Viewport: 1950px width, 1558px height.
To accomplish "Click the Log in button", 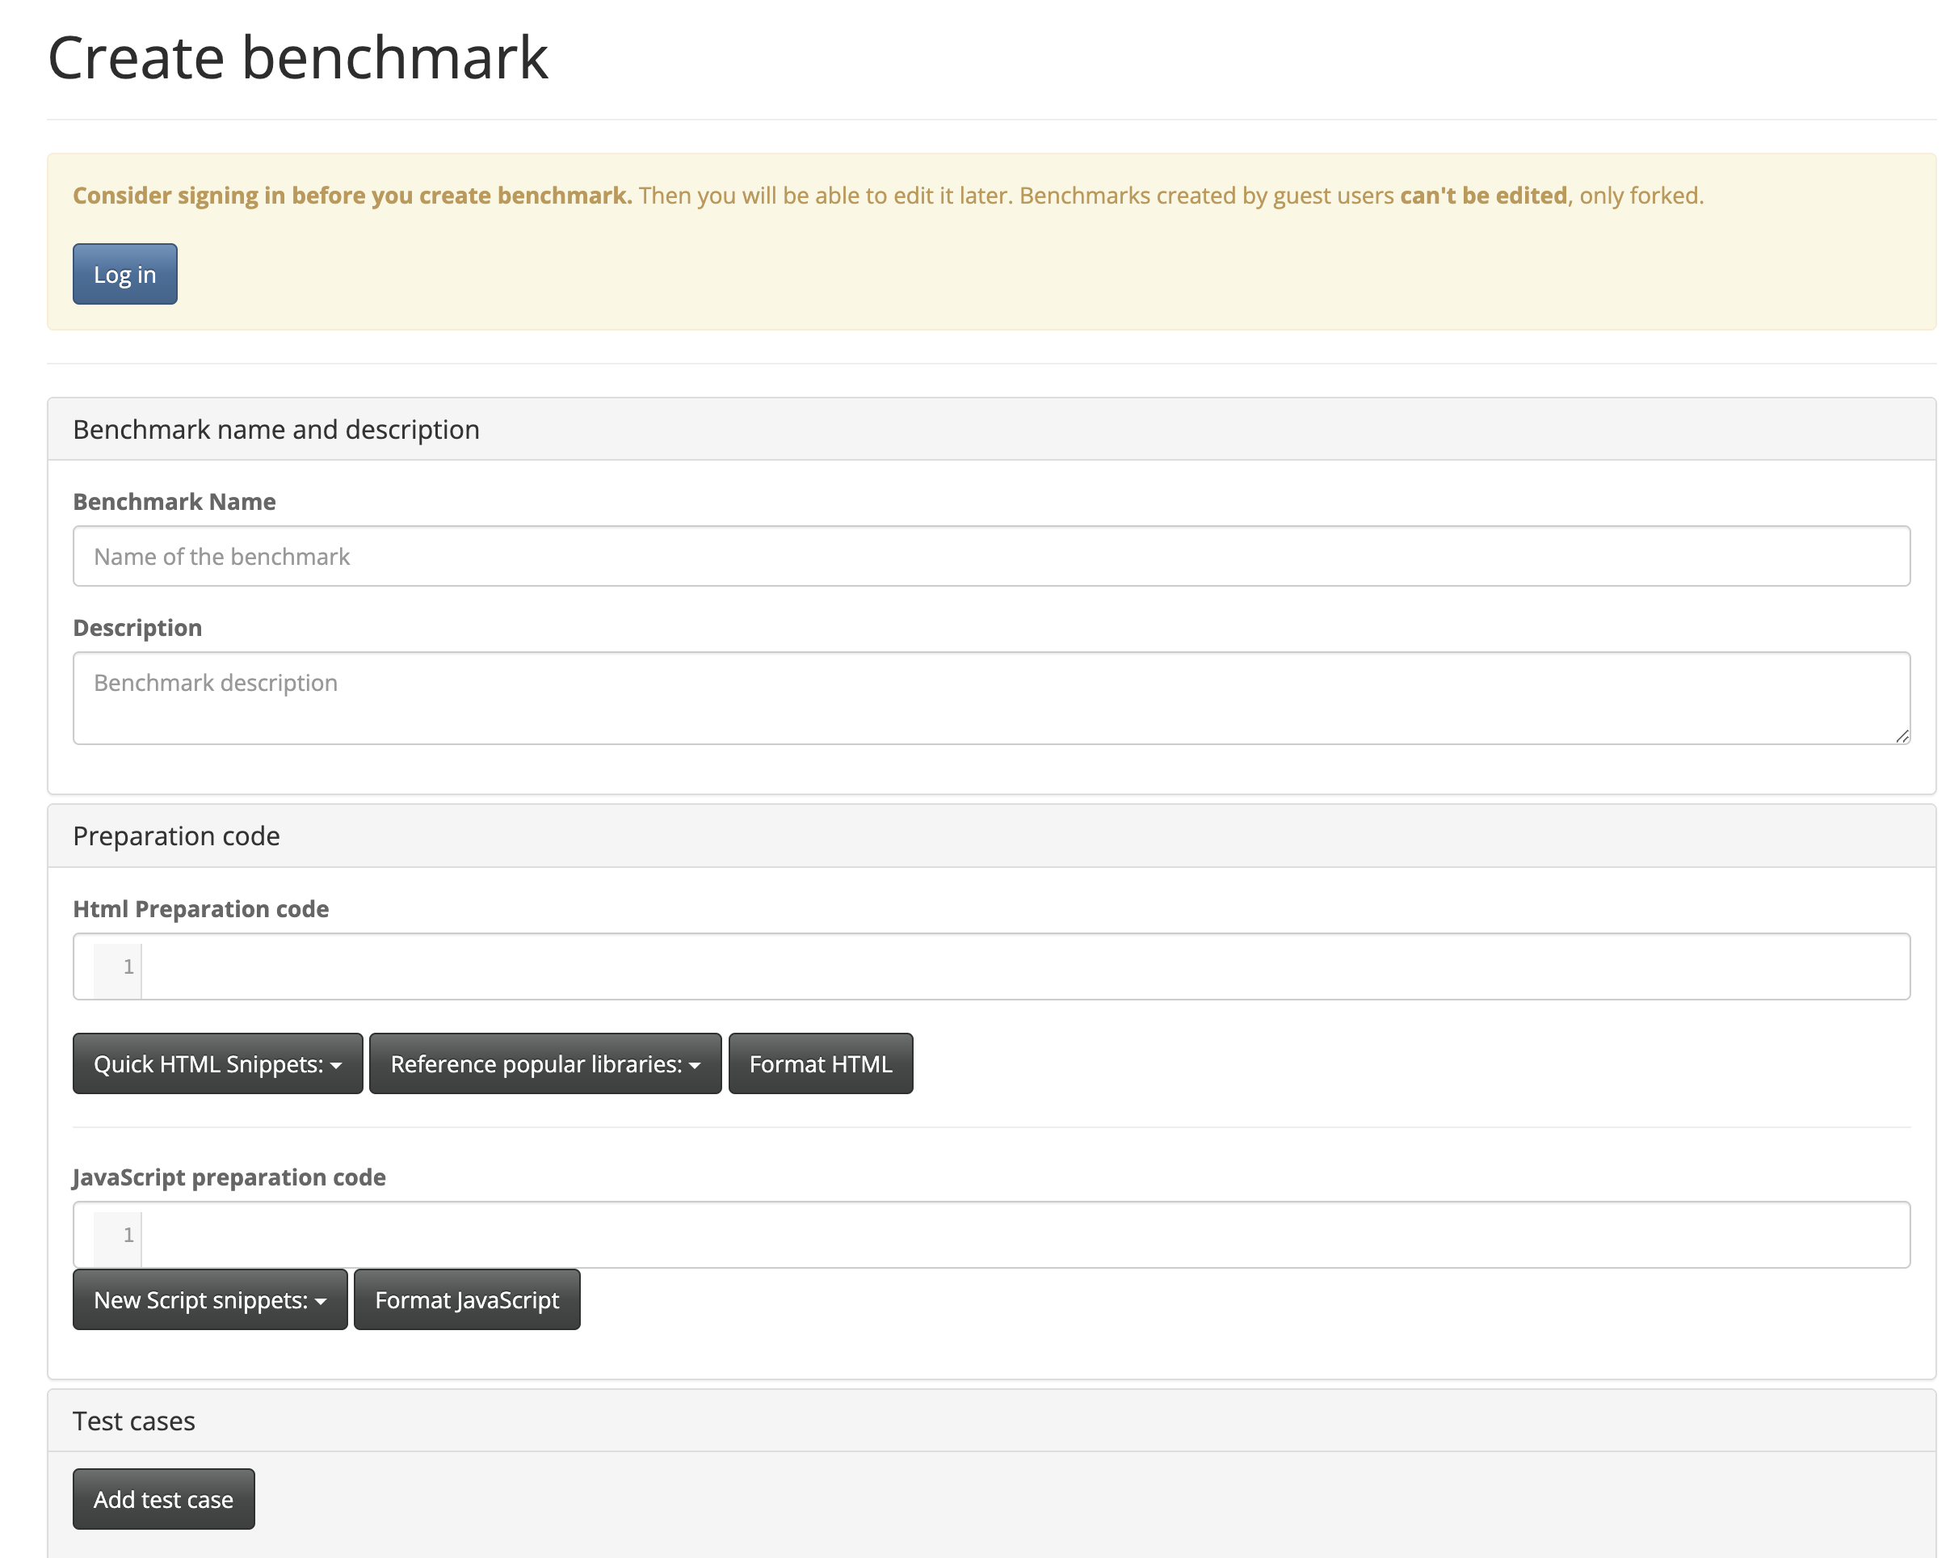I will [124, 274].
